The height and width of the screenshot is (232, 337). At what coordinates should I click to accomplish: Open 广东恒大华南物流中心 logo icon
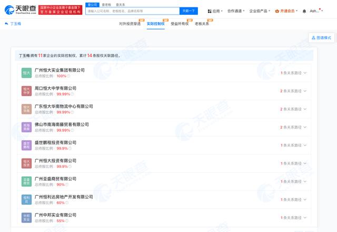(x=26, y=109)
